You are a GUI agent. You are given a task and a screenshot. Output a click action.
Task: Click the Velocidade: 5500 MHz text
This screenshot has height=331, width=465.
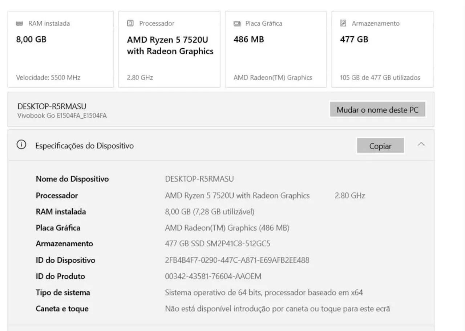coord(48,77)
